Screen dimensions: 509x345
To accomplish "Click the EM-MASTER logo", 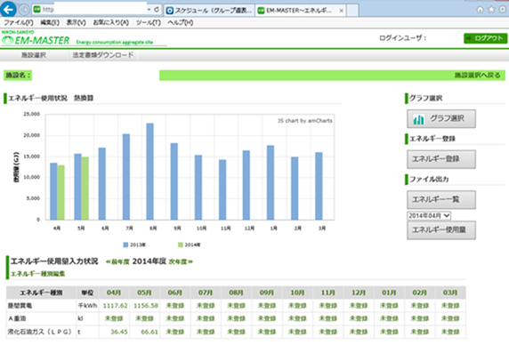I will pyautogui.click(x=36, y=40).
